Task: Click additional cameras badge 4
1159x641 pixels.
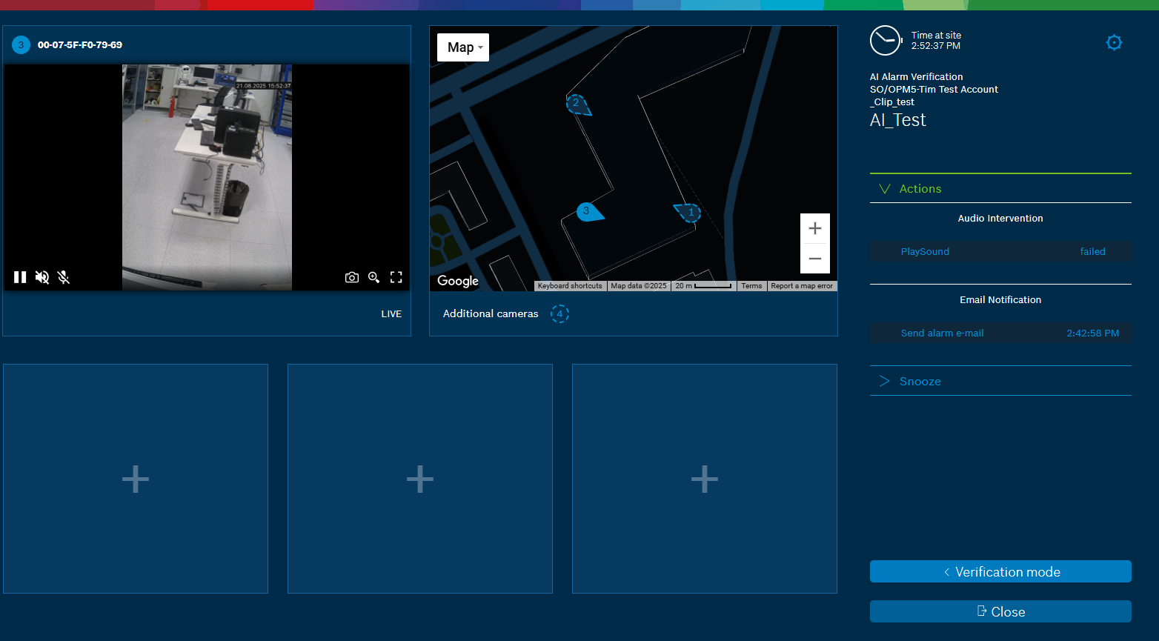Action: click(x=559, y=314)
